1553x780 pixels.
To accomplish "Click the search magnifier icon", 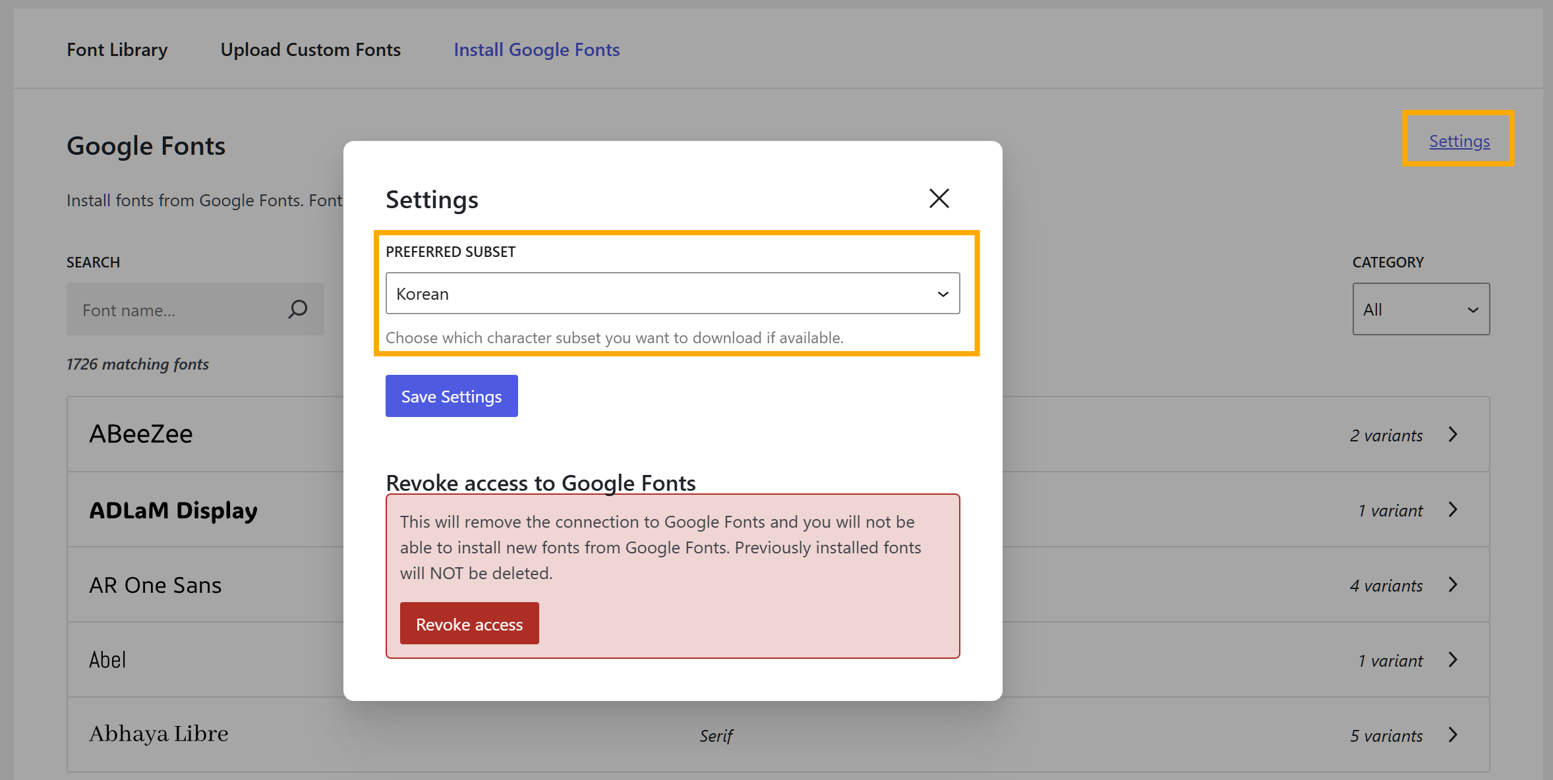I will coord(298,309).
